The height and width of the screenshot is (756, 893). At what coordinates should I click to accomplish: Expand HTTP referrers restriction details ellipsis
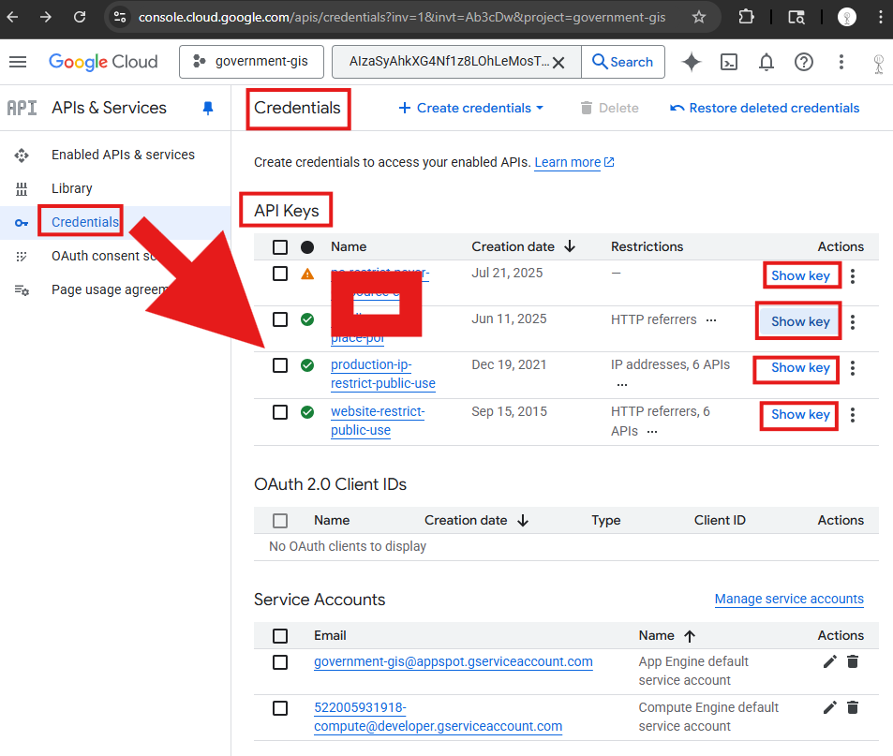711,320
